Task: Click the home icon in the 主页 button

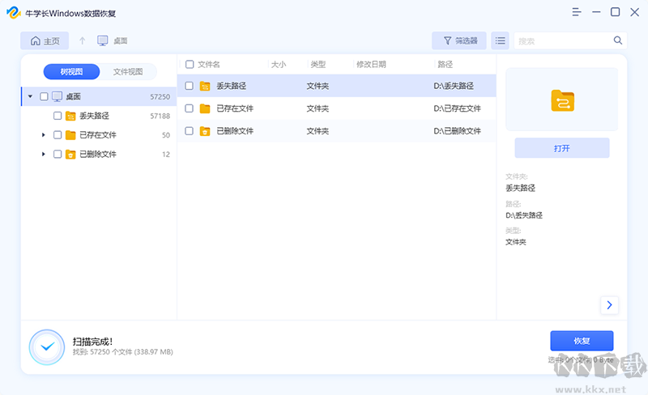Action: tap(36, 40)
